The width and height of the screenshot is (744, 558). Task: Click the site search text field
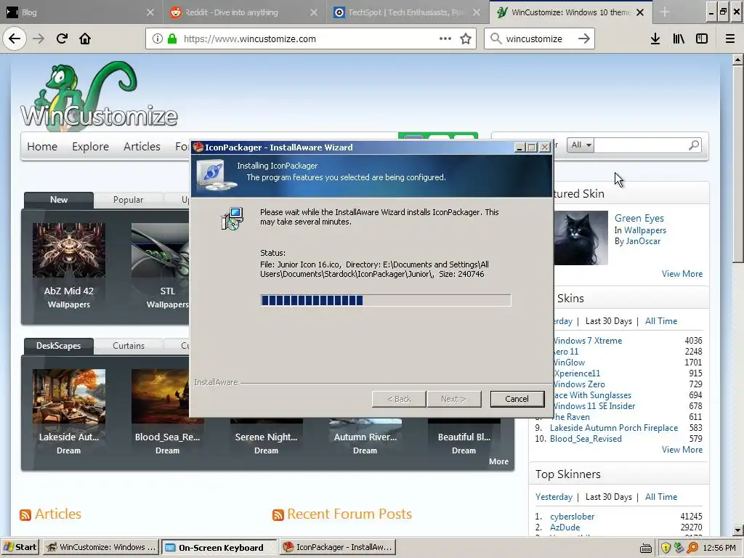coord(641,145)
